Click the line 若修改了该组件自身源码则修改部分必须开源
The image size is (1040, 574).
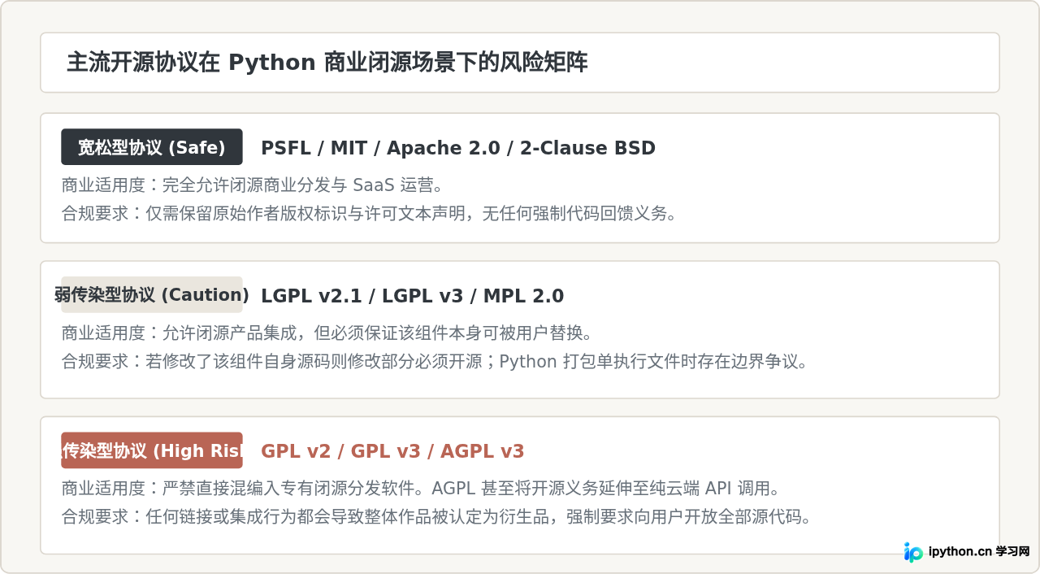pyautogui.click(x=435, y=362)
